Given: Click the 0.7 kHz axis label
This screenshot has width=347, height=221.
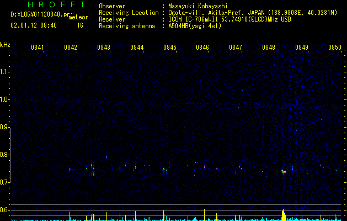Looking at the screenshot, I should click(4, 182).
